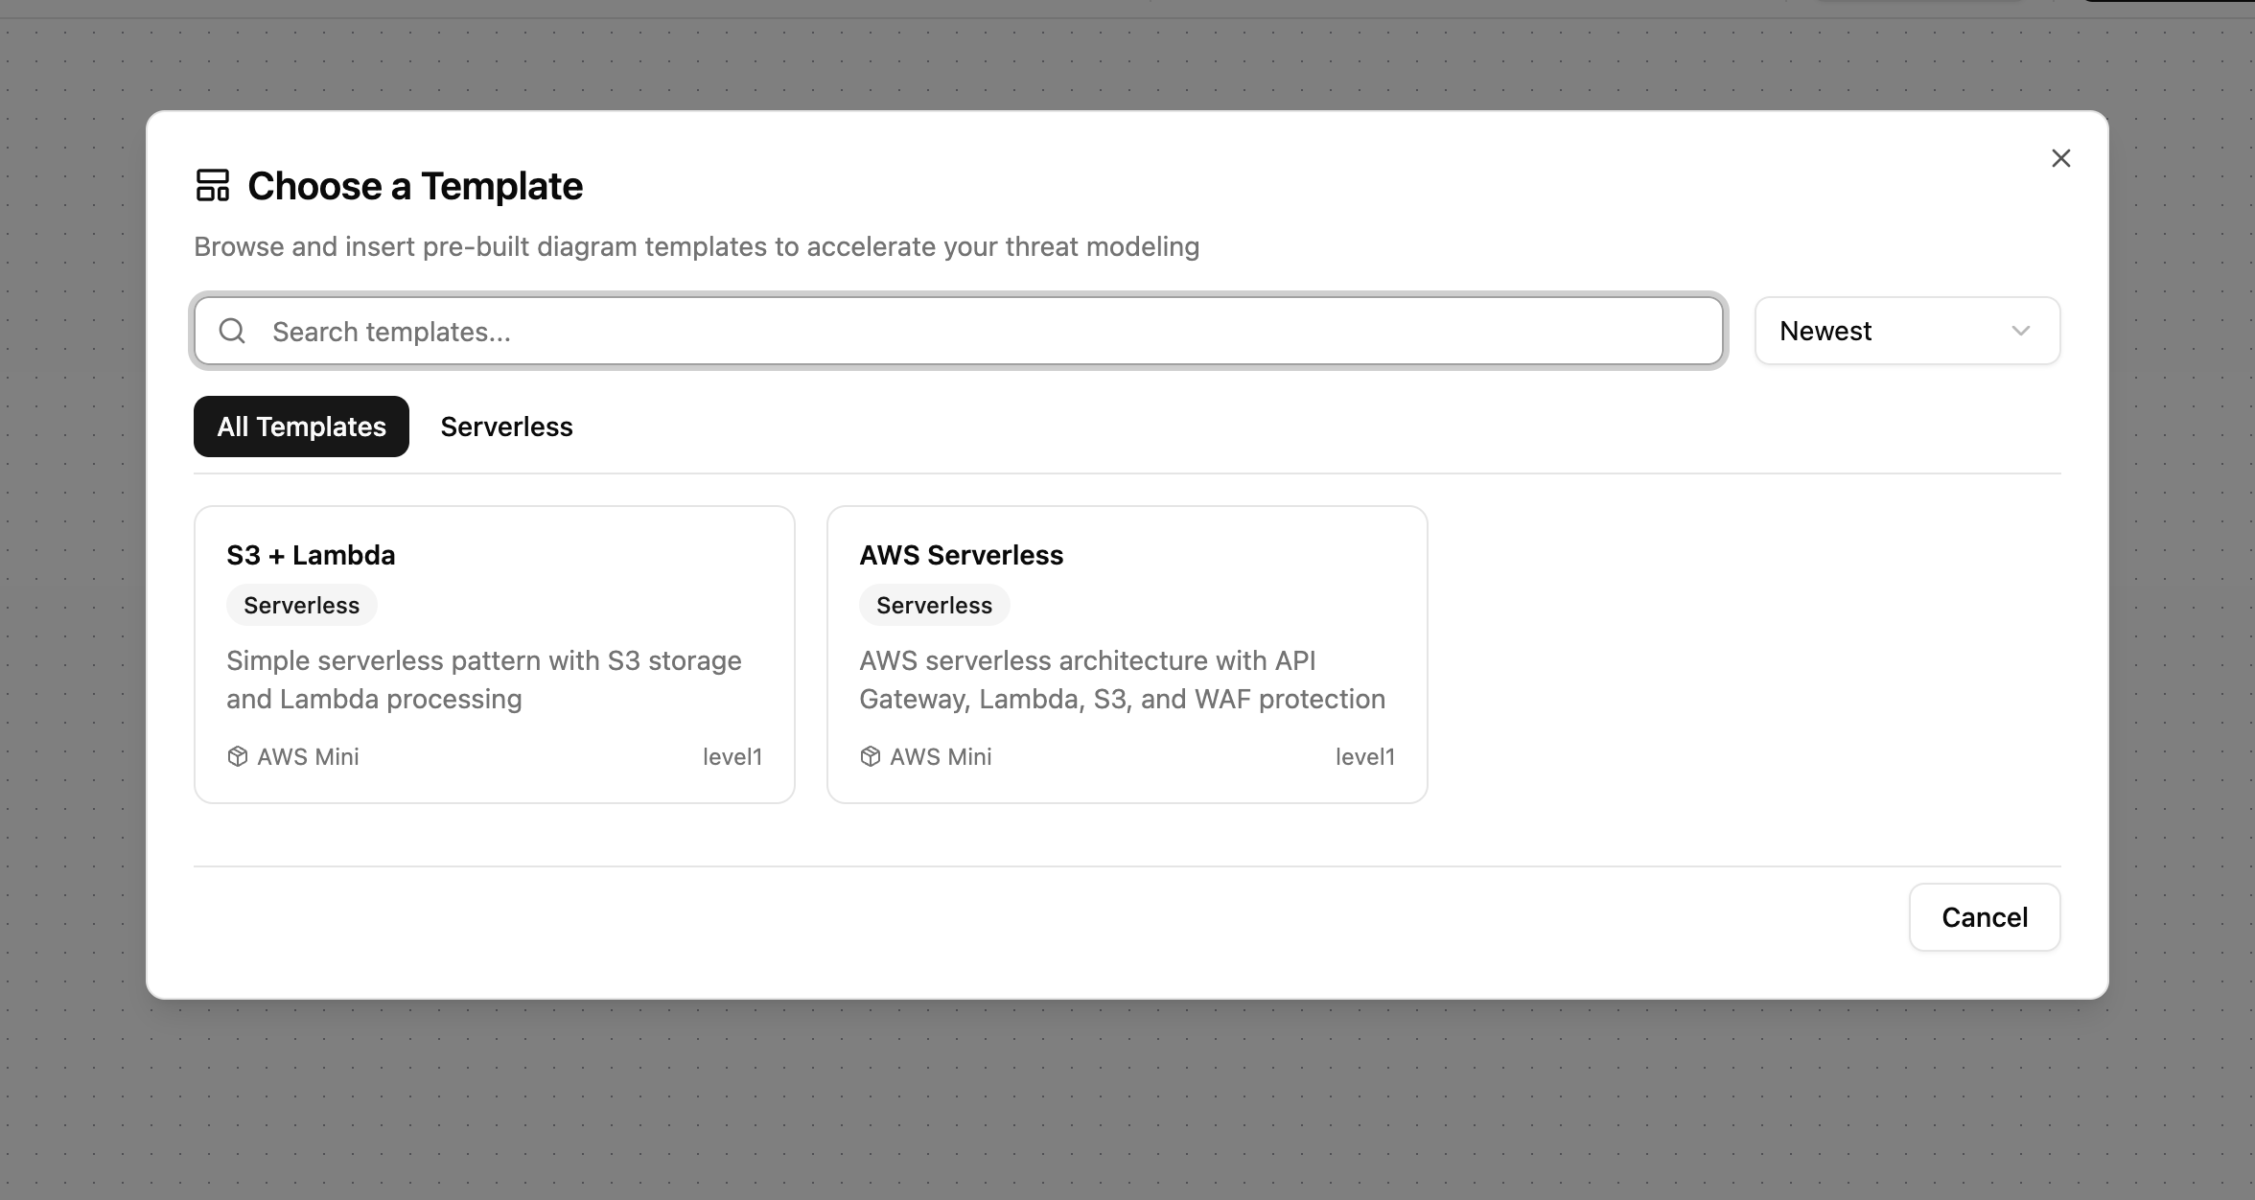The width and height of the screenshot is (2255, 1200).
Task: Select the All Templates tab
Action: coord(300,426)
